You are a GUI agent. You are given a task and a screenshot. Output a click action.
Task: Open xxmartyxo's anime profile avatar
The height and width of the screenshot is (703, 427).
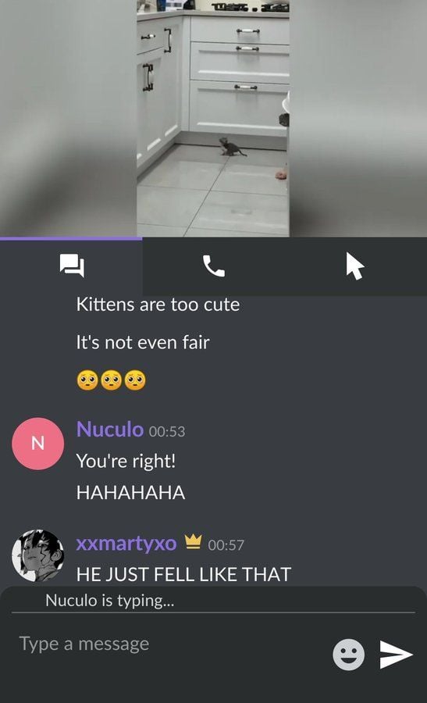click(37, 555)
